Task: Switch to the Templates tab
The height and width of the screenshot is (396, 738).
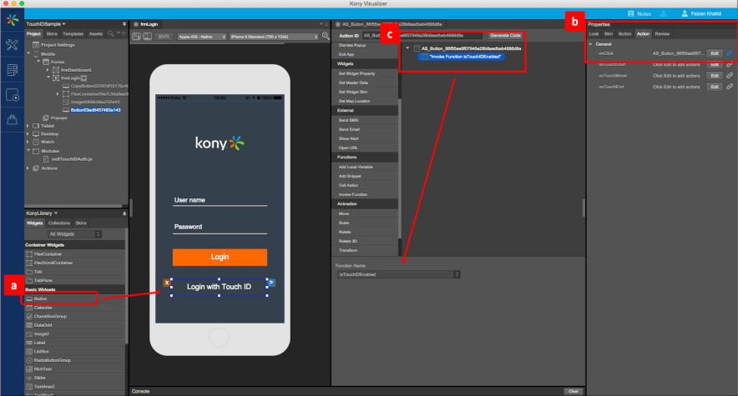Action: (x=73, y=34)
